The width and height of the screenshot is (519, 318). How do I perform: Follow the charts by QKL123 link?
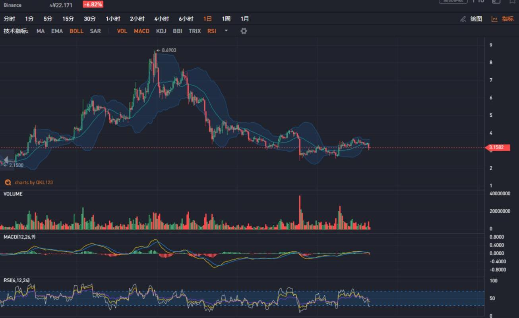(33, 183)
